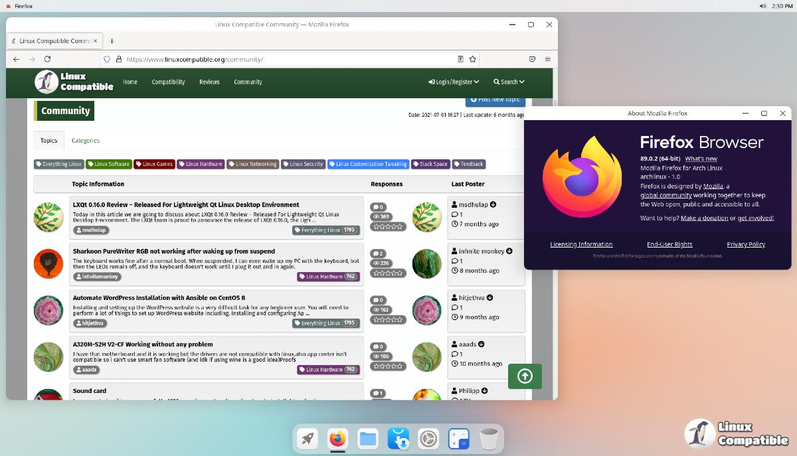Open the file manager from the dock

point(368,439)
